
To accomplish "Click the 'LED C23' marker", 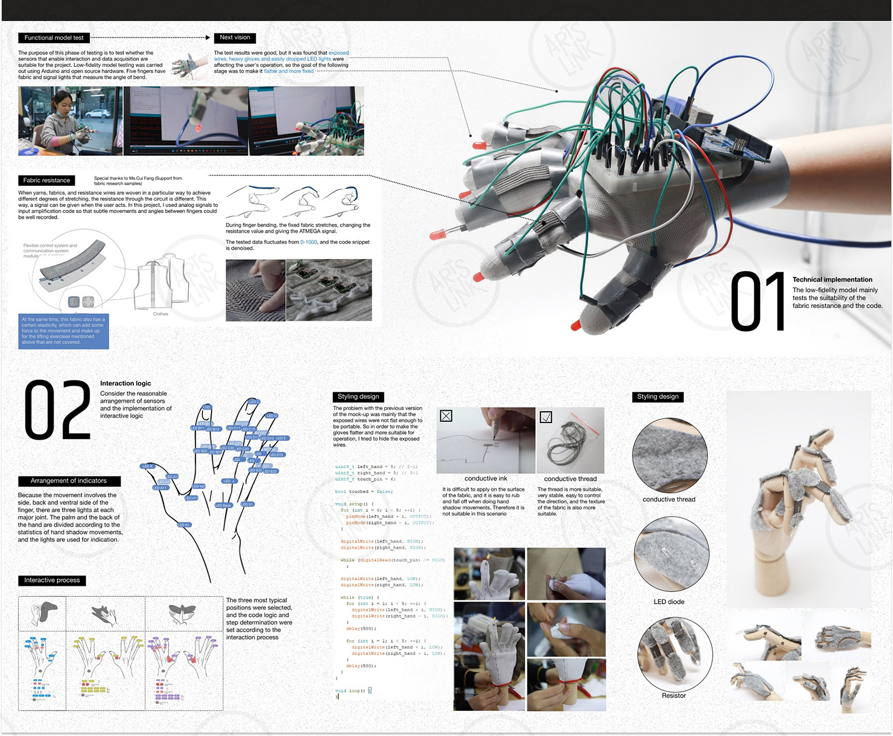I will point(243,449).
